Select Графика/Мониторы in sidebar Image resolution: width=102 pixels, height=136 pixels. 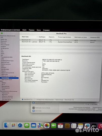click(x=7, y=61)
